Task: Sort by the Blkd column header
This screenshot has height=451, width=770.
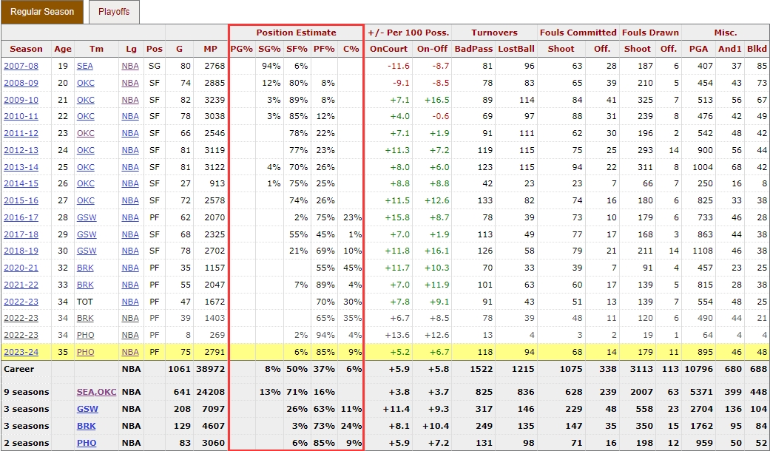Action: tap(756, 49)
